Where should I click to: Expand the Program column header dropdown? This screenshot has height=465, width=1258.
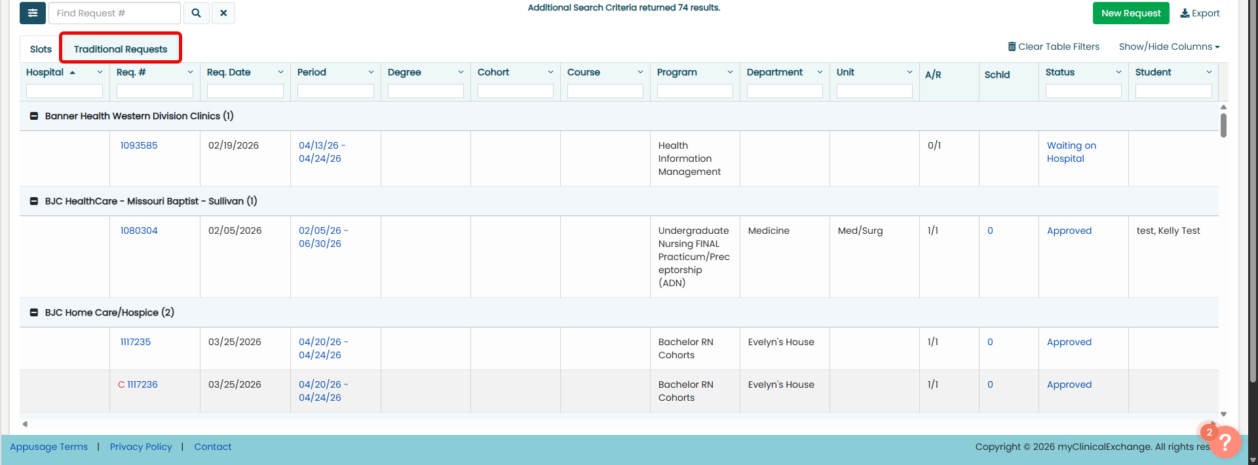click(x=730, y=72)
